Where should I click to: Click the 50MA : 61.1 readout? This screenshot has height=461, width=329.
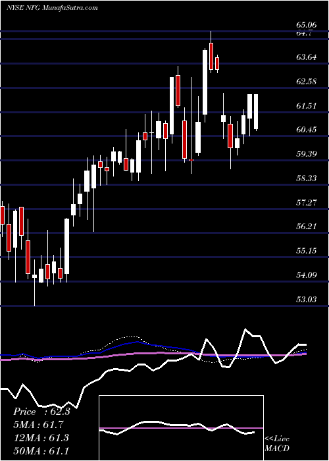tap(41, 450)
